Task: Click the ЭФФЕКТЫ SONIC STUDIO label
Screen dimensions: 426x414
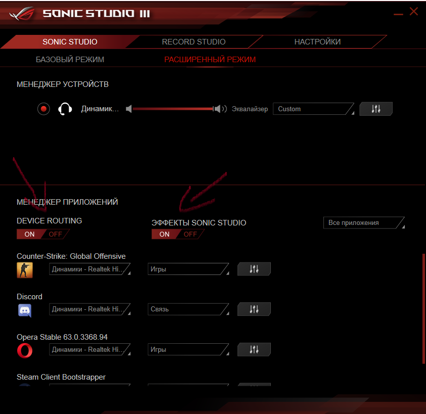Action: click(199, 223)
